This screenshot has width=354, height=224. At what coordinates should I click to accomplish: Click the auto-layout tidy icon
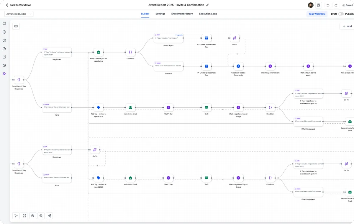point(49,216)
